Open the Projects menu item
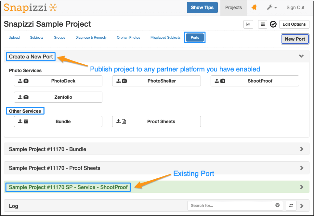 pyautogui.click(x=233, y=7)
